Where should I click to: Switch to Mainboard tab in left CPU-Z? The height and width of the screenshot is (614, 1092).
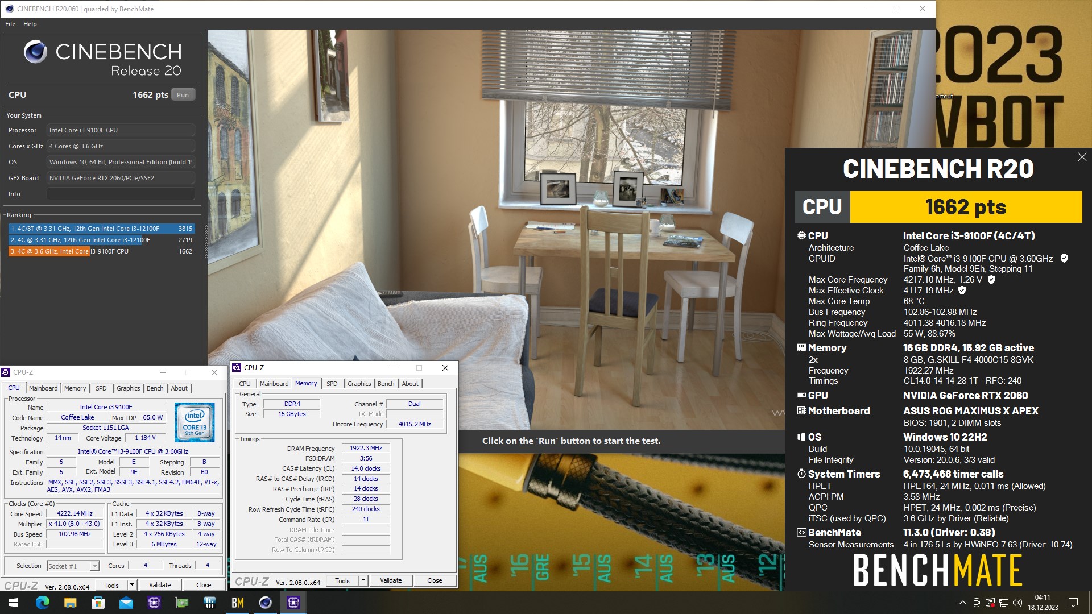(x=43, y=388)
